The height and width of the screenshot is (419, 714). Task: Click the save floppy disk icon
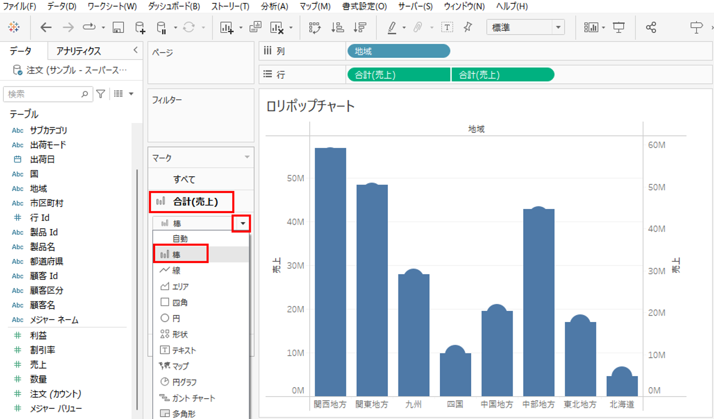[x=118, y=28]
